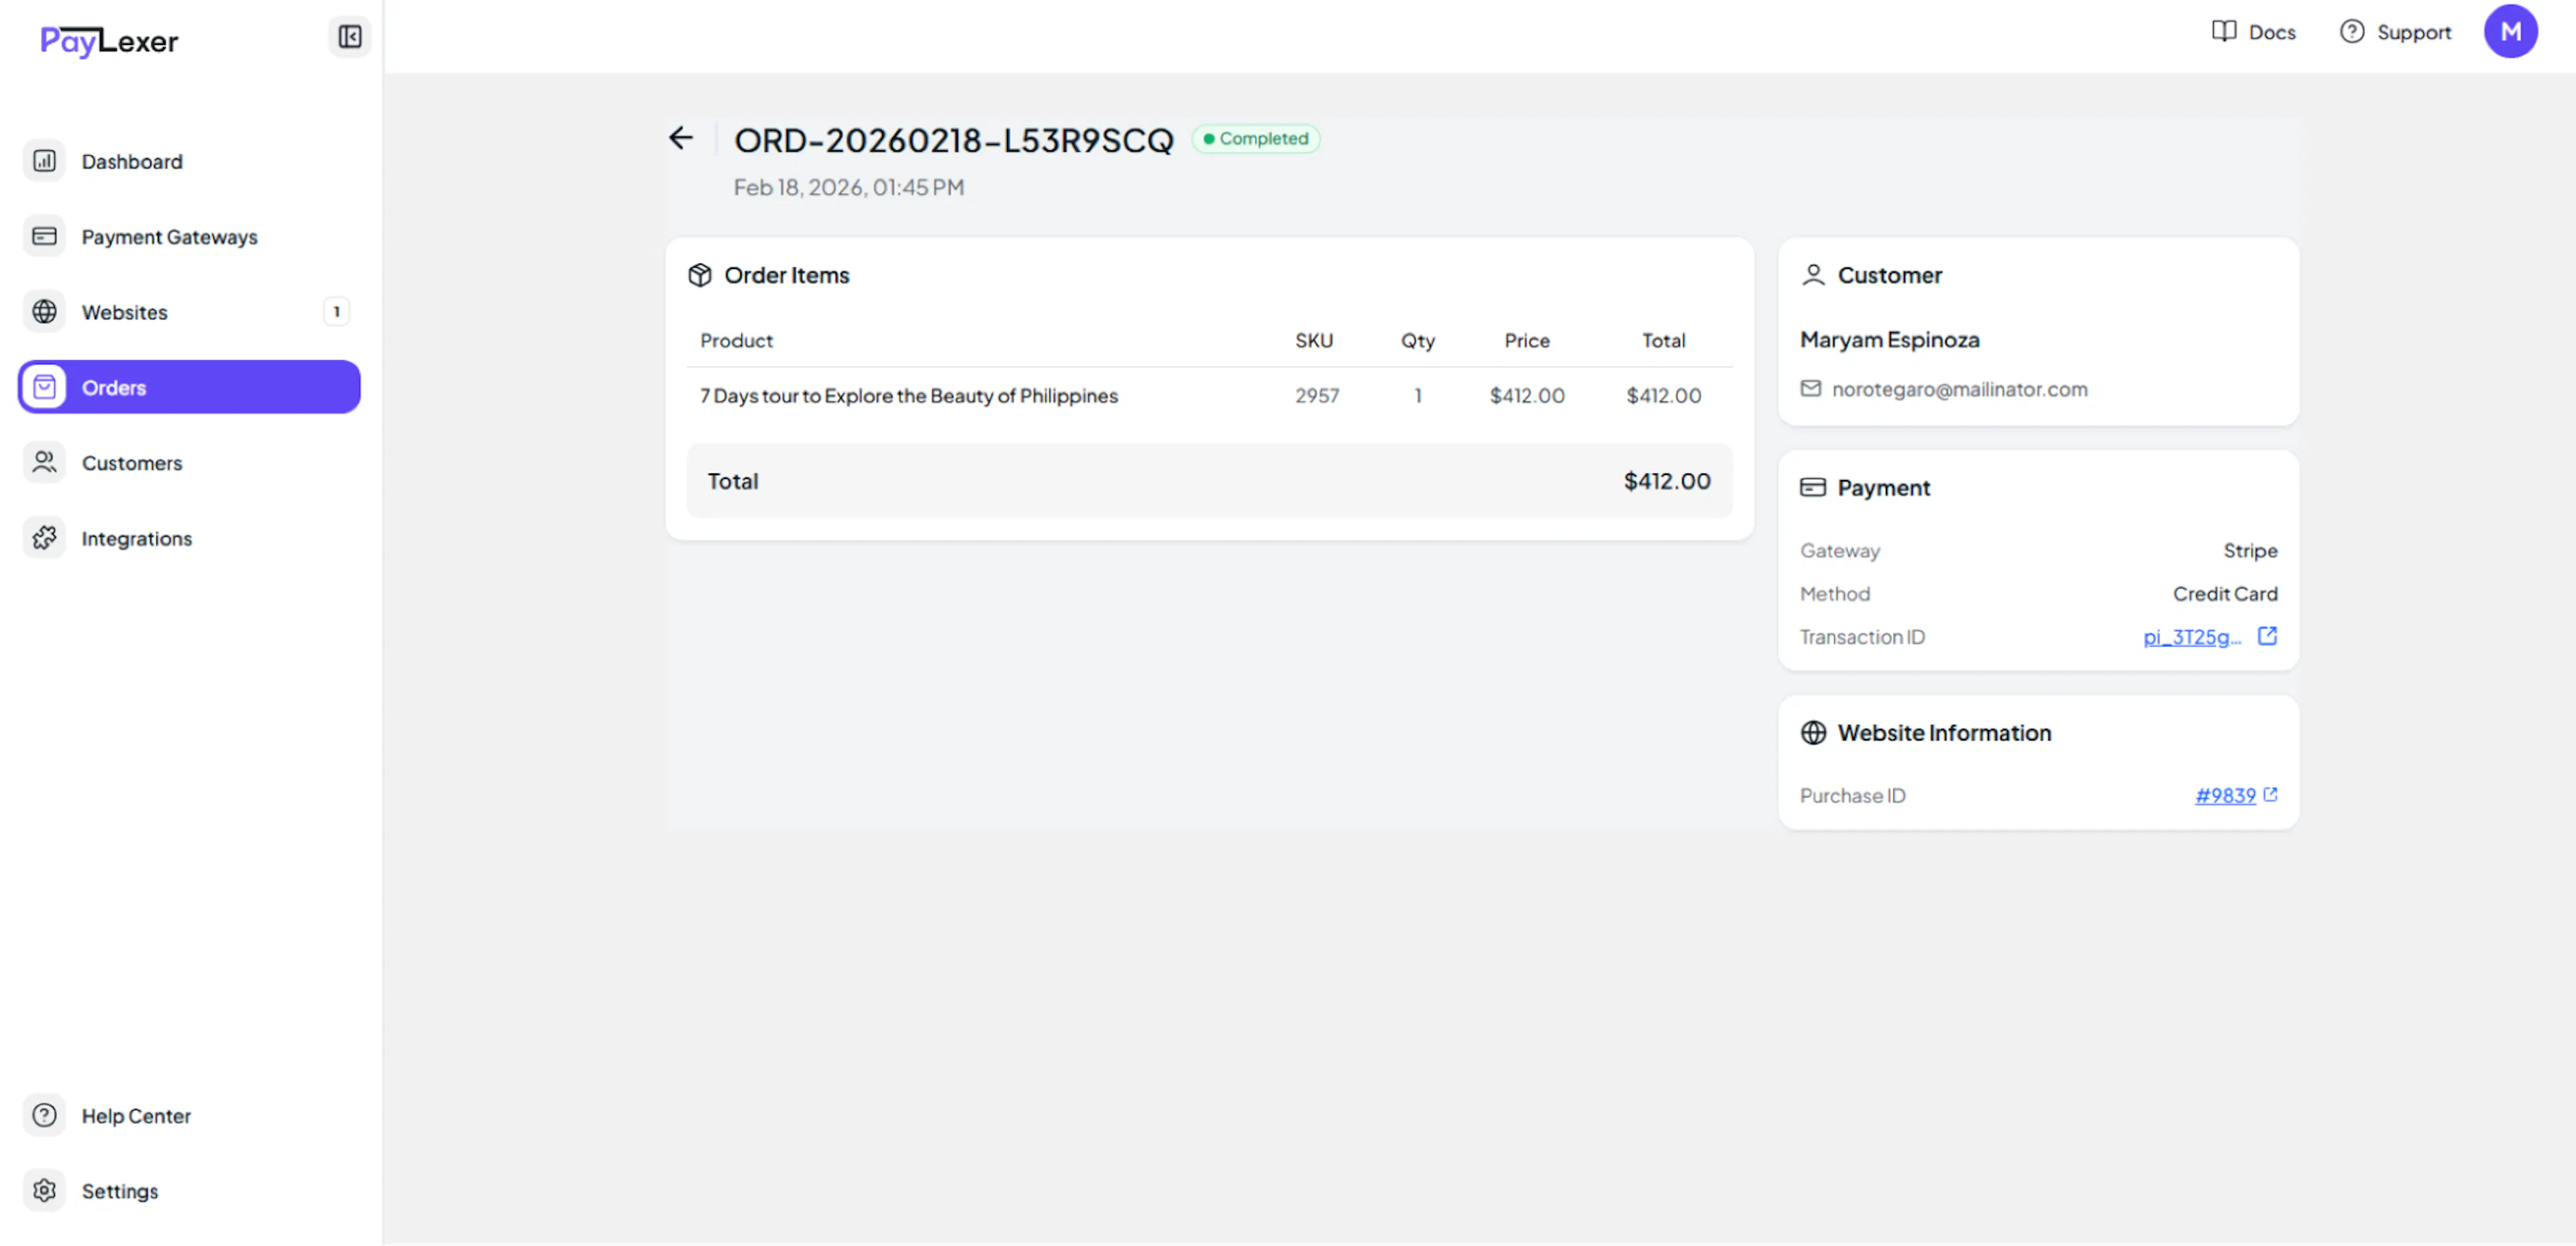Open Purchase ID #9839 link
The image size is (2576, 1246).
2224,795
